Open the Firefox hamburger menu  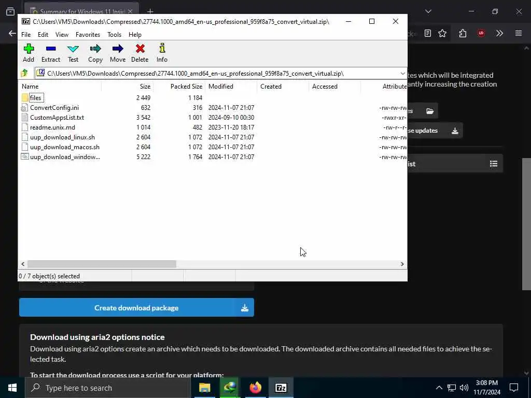519,33
